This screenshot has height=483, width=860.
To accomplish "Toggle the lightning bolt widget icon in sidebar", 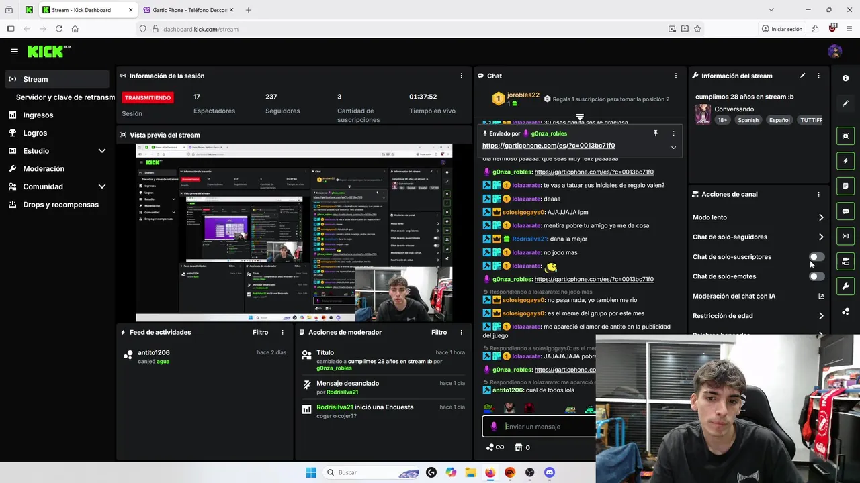I will pyautogui.click(x=845, y=161).
